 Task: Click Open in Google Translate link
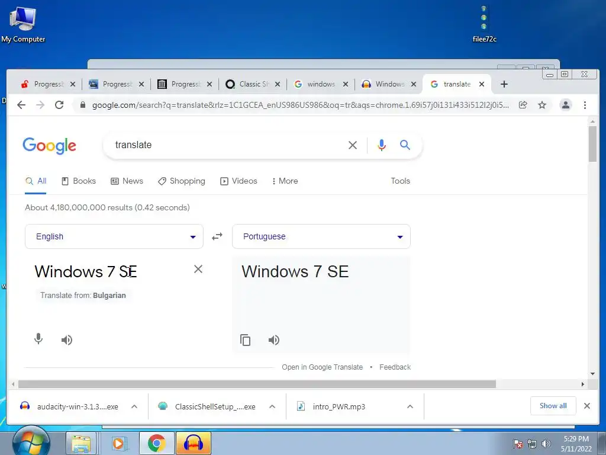click(323, 367)
